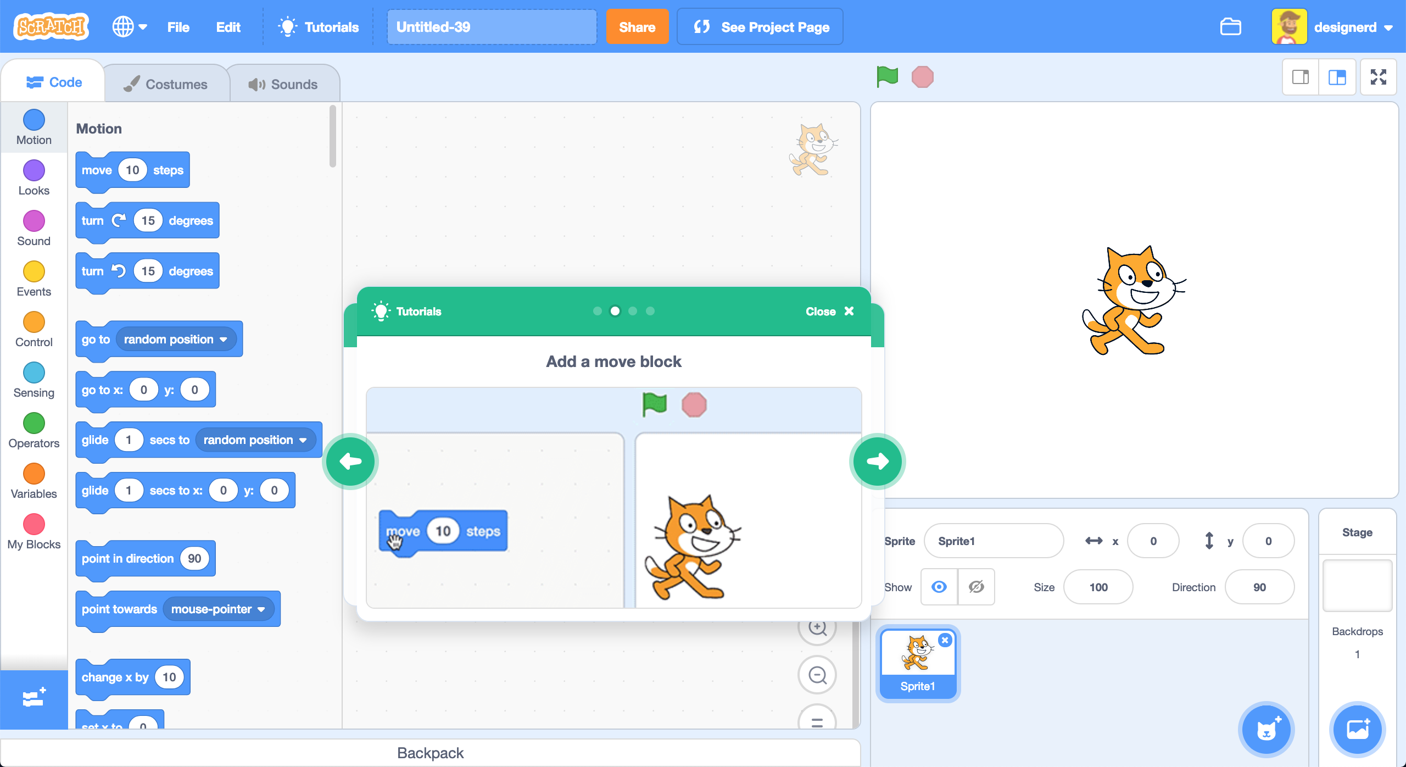The image size is (1406, 767).
Task: Add a new sprite using the cat icon
Action: [x=1266, y=729]
